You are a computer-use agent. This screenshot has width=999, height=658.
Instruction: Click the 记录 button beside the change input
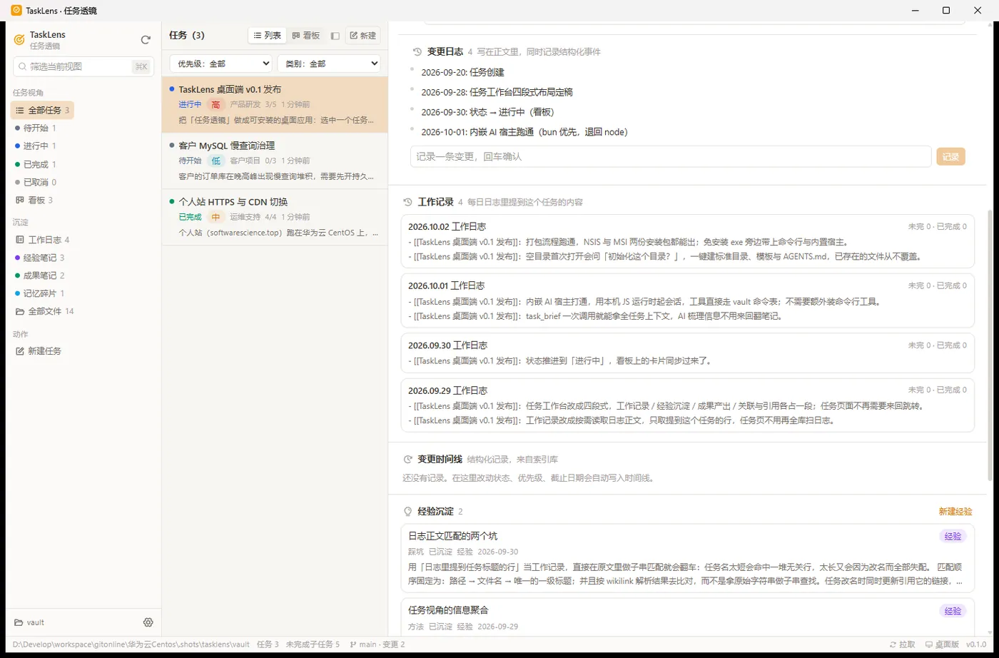[950, 156]
